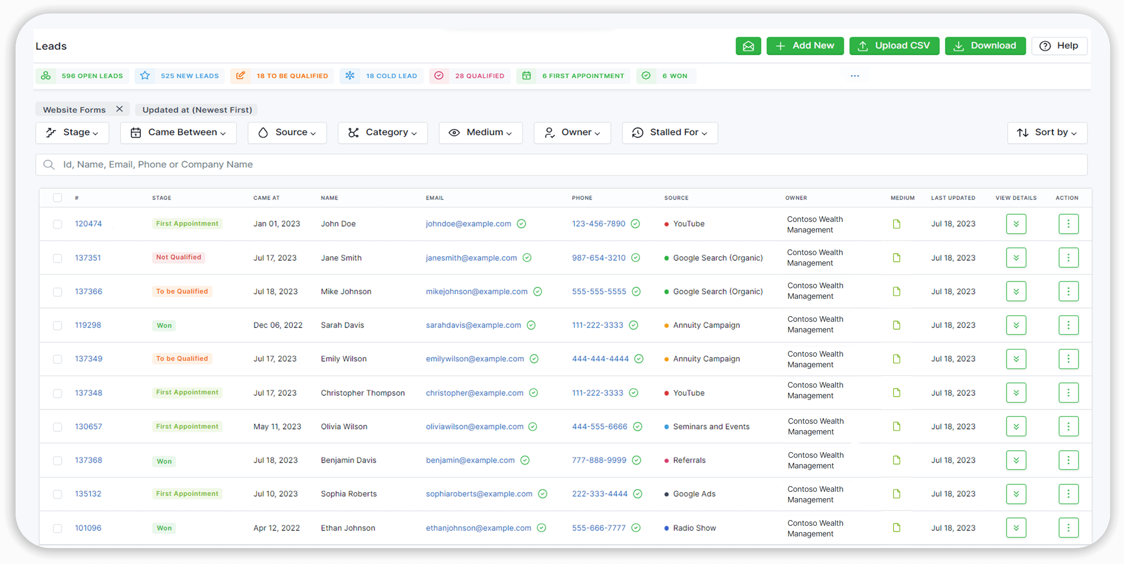This screenshot has height=564, width=1124.
Task: Open lead 120474 link
Action: 88,224
